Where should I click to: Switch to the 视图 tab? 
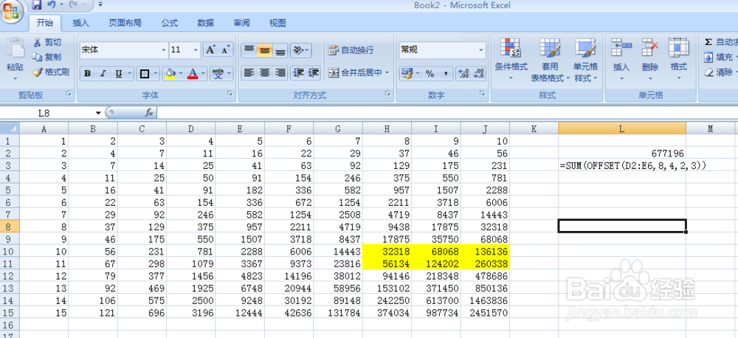[x=277, y=23]
